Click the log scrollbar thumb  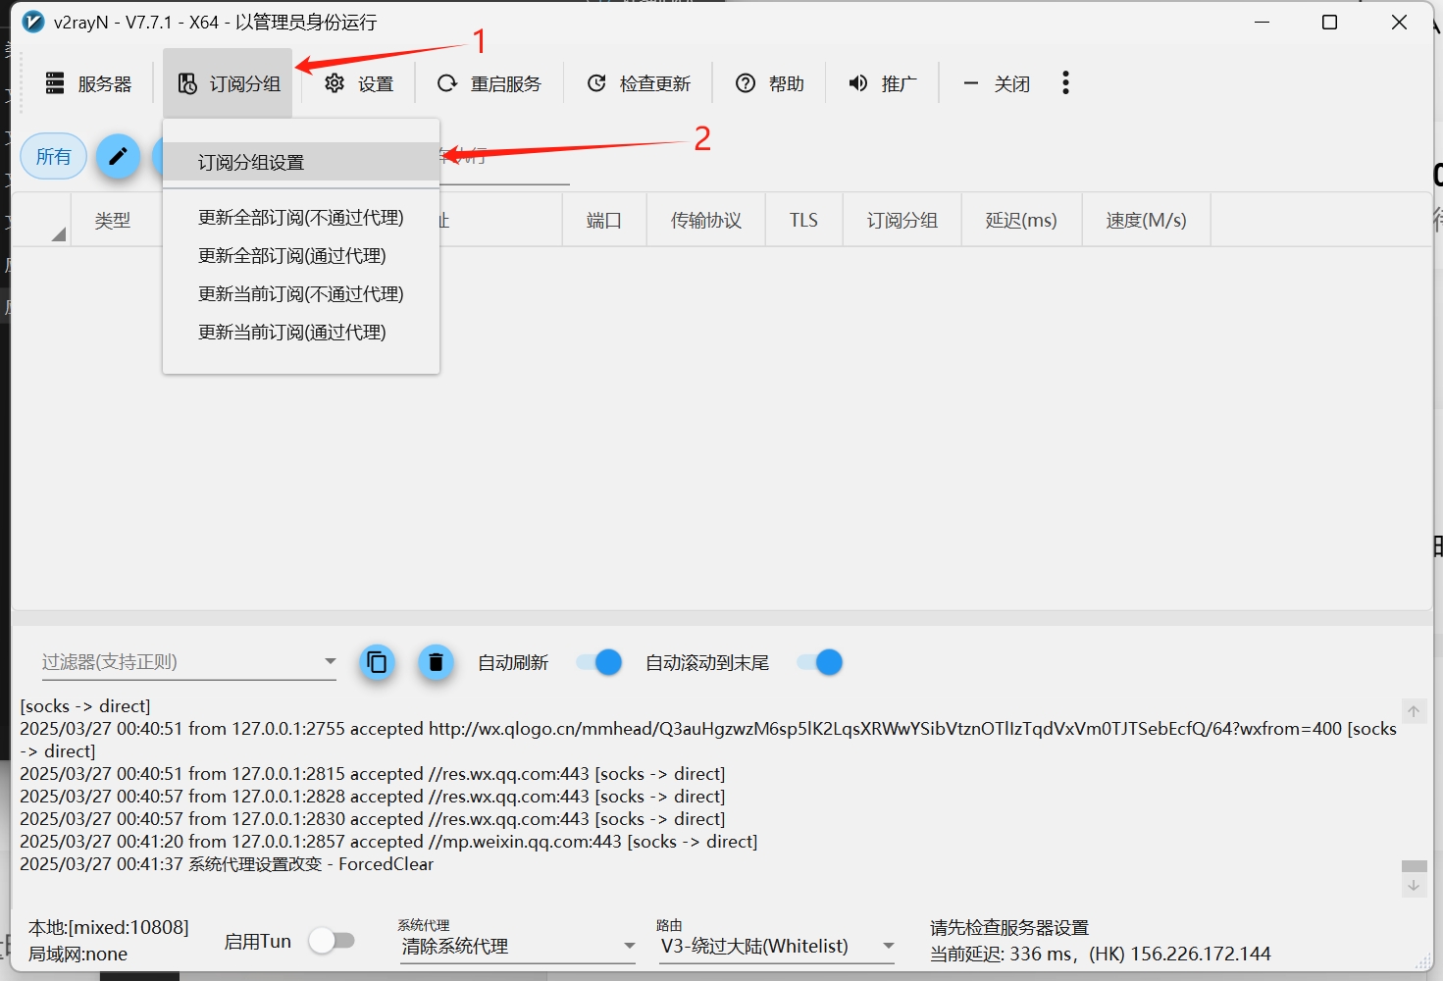pos(1414,866)
